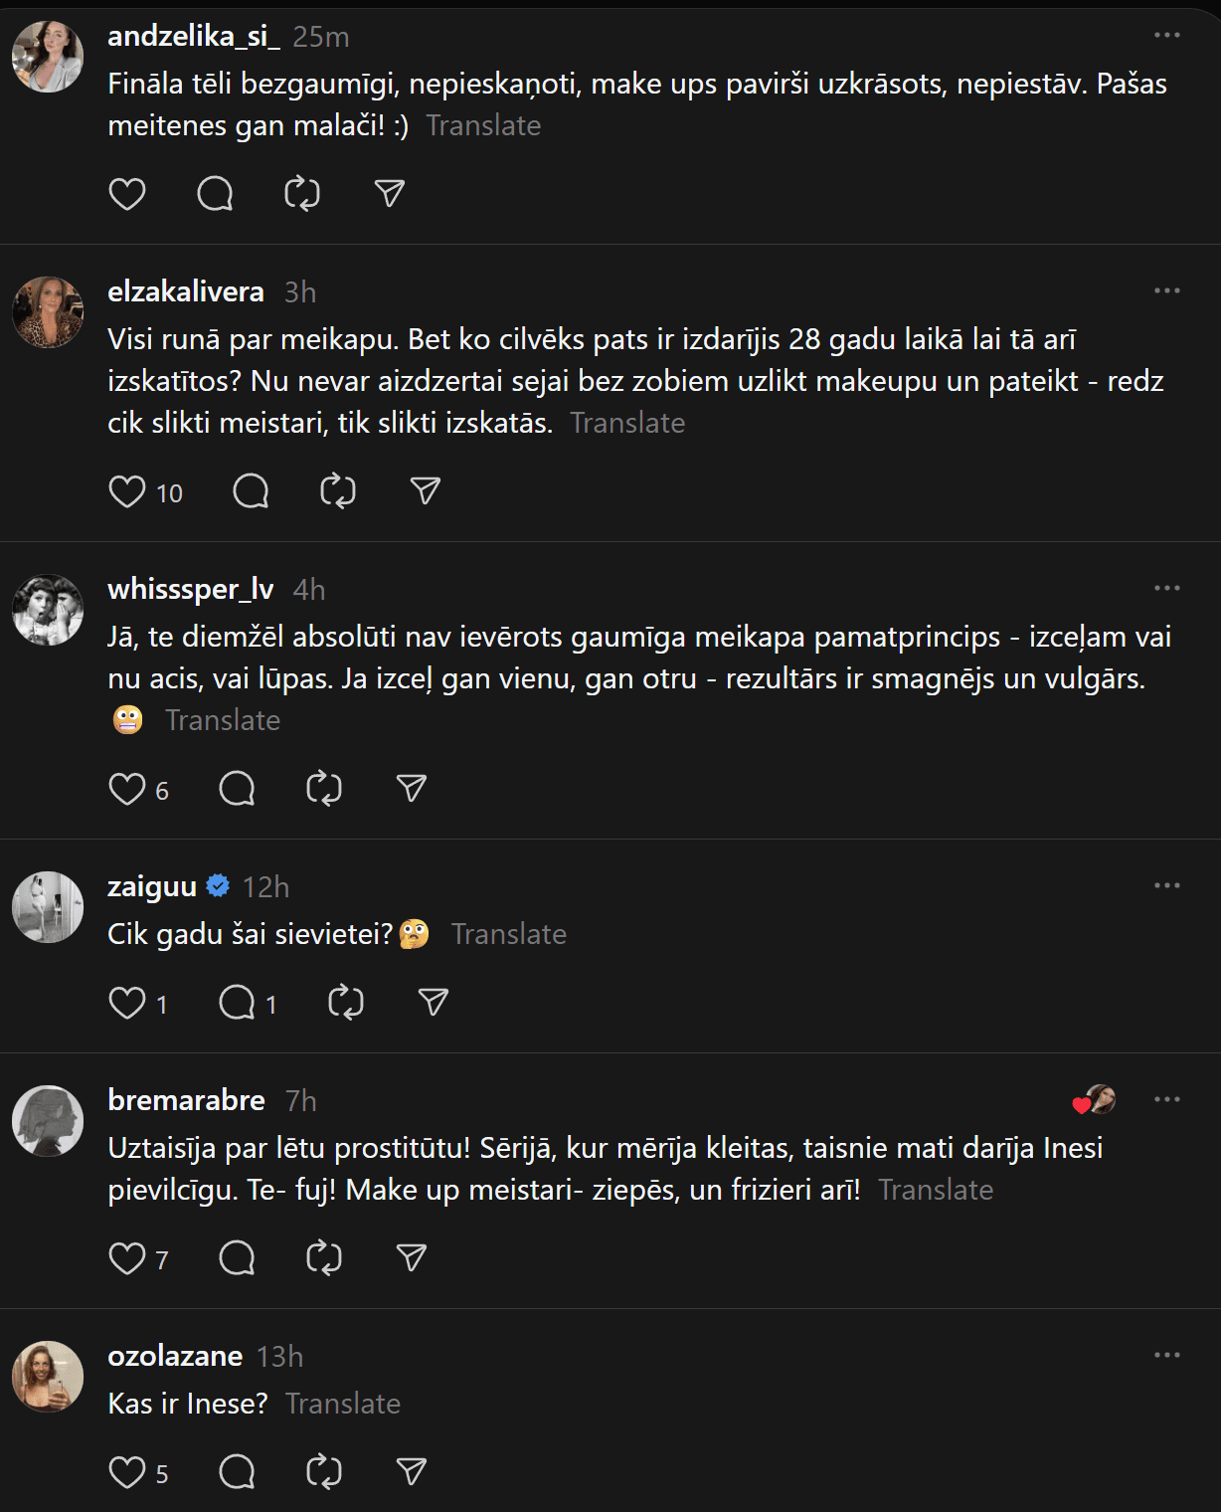Image resolution: width=1221 pixels, height=1512 pixels.
Task: Repost elzakalivera's comment
Action: pos(338,491)
